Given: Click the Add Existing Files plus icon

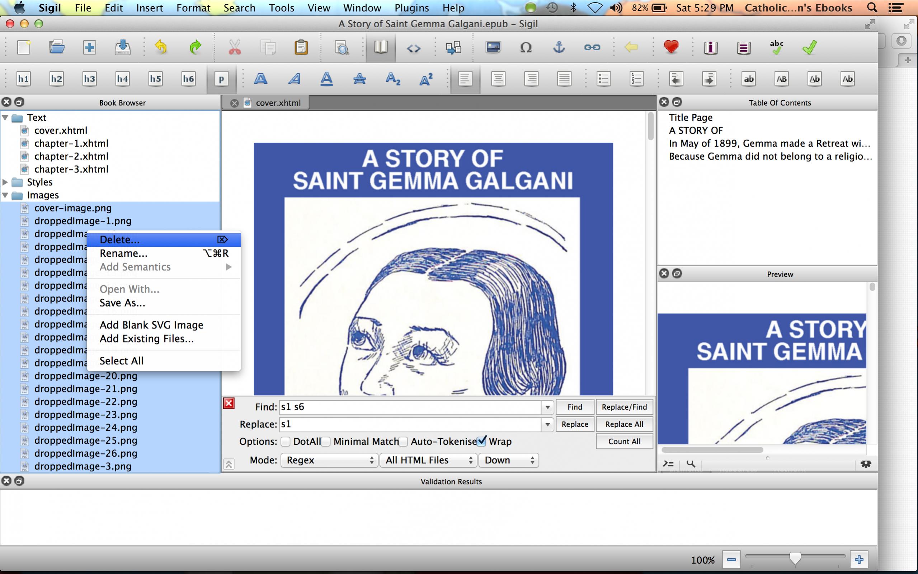Looking at the screenshot, I should [90, 47].
